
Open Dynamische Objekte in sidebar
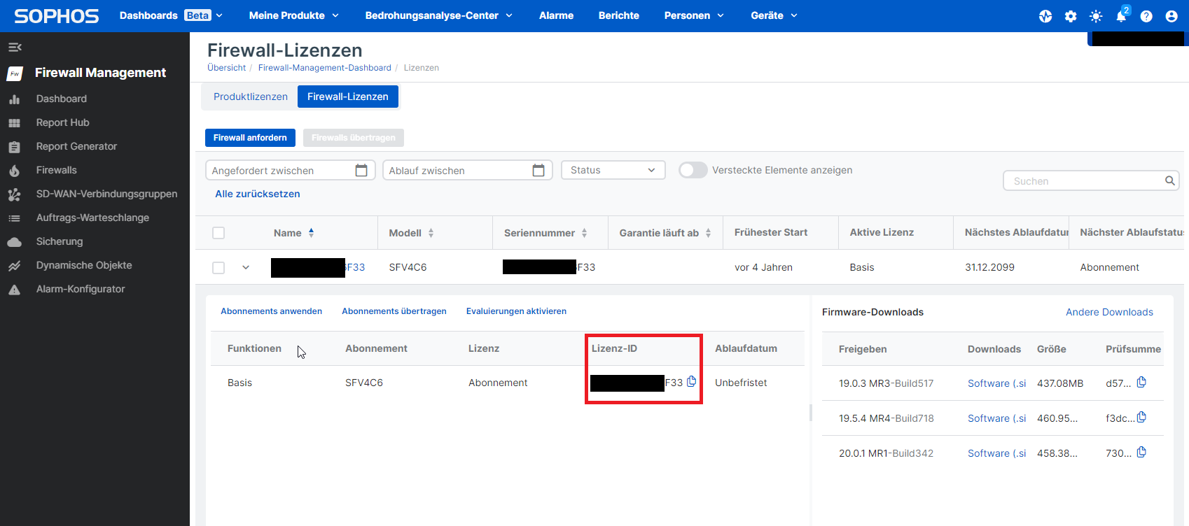click(84, 265)
